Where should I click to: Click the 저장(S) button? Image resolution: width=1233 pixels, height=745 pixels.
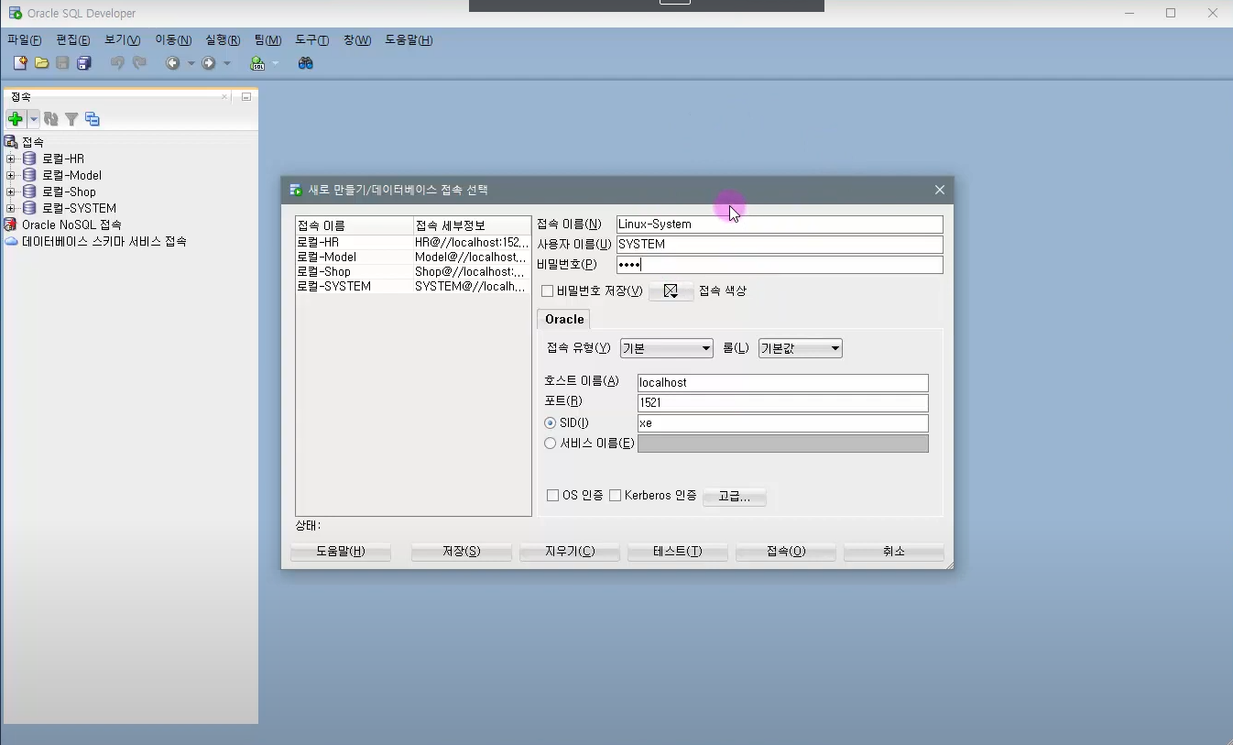(x=461, y=552)
